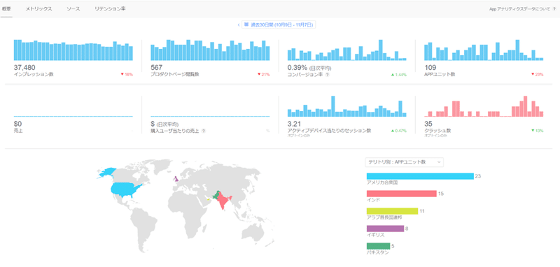Click the コンバージョン率 label

pyautogui.click(x=305, y=75)
